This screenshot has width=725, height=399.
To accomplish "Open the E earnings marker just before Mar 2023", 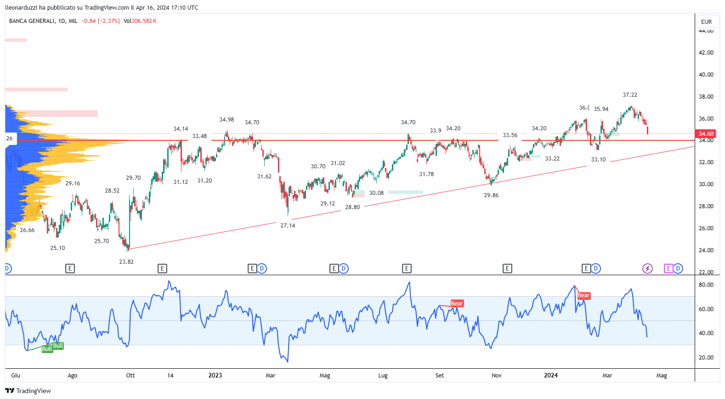I will [x=252, y=268].
